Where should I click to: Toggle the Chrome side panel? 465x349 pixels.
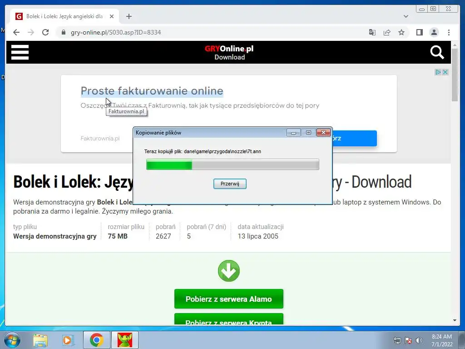419,32
